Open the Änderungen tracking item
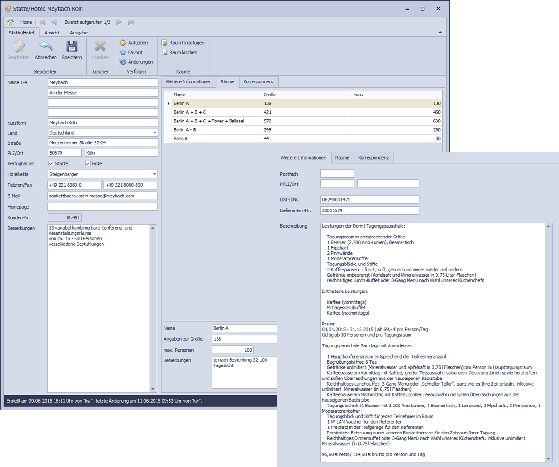Image resolution: width=559 pixels, height=467 pixels. 136,62
